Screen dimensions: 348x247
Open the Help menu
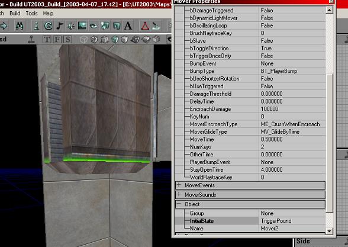[48, 13]
